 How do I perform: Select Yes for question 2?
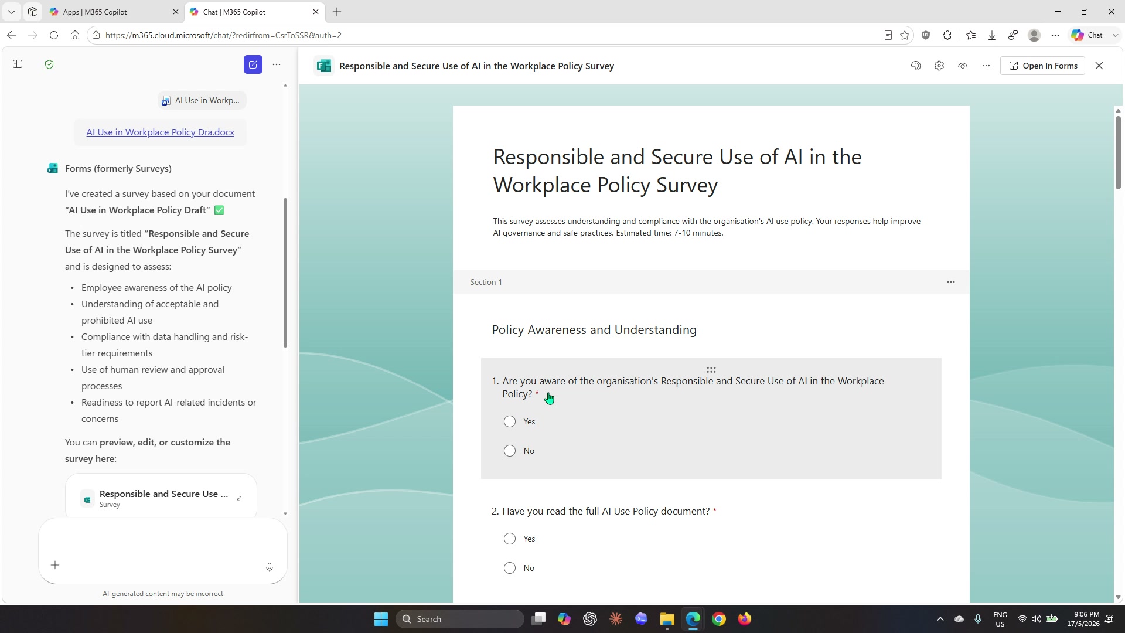click(x=510, y=539)
